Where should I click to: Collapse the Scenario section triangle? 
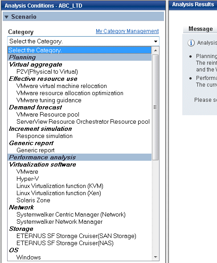[x=7, y=17]
